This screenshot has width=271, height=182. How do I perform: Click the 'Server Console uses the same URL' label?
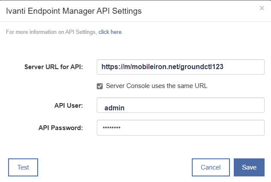157,86
